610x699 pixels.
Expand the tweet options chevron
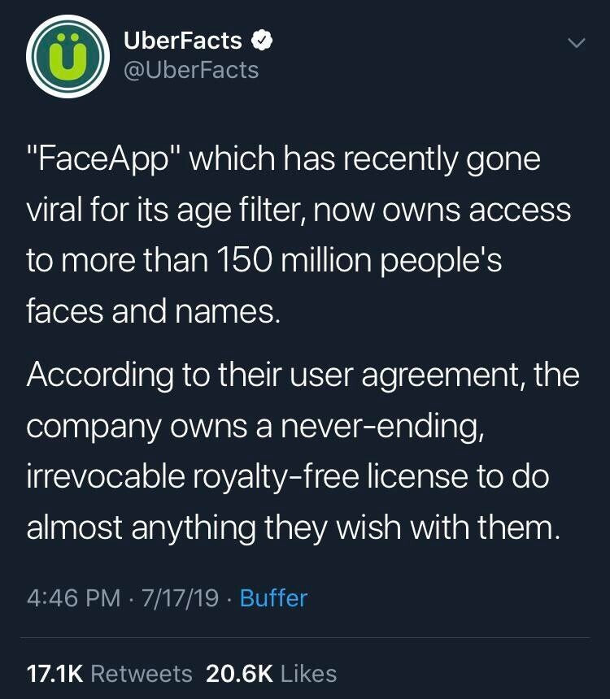click(575, 41)
